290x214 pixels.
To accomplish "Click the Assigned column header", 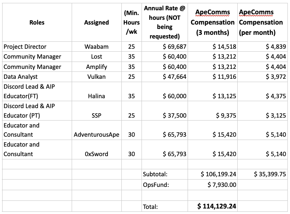I will pyautogui.click(x=97, y=22).
